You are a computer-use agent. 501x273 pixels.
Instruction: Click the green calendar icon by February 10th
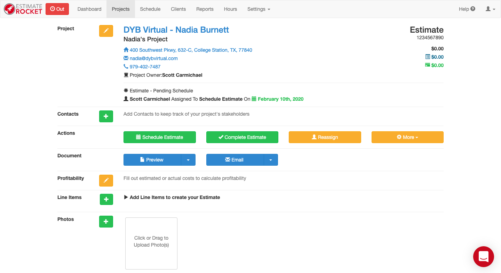(x=254, y=99)
